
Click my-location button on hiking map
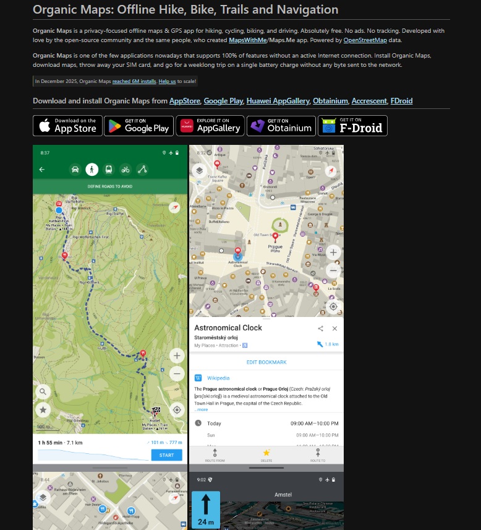177,410
